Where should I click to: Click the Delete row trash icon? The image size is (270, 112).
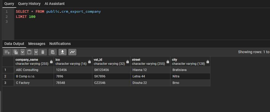click(x=43, y=52)
